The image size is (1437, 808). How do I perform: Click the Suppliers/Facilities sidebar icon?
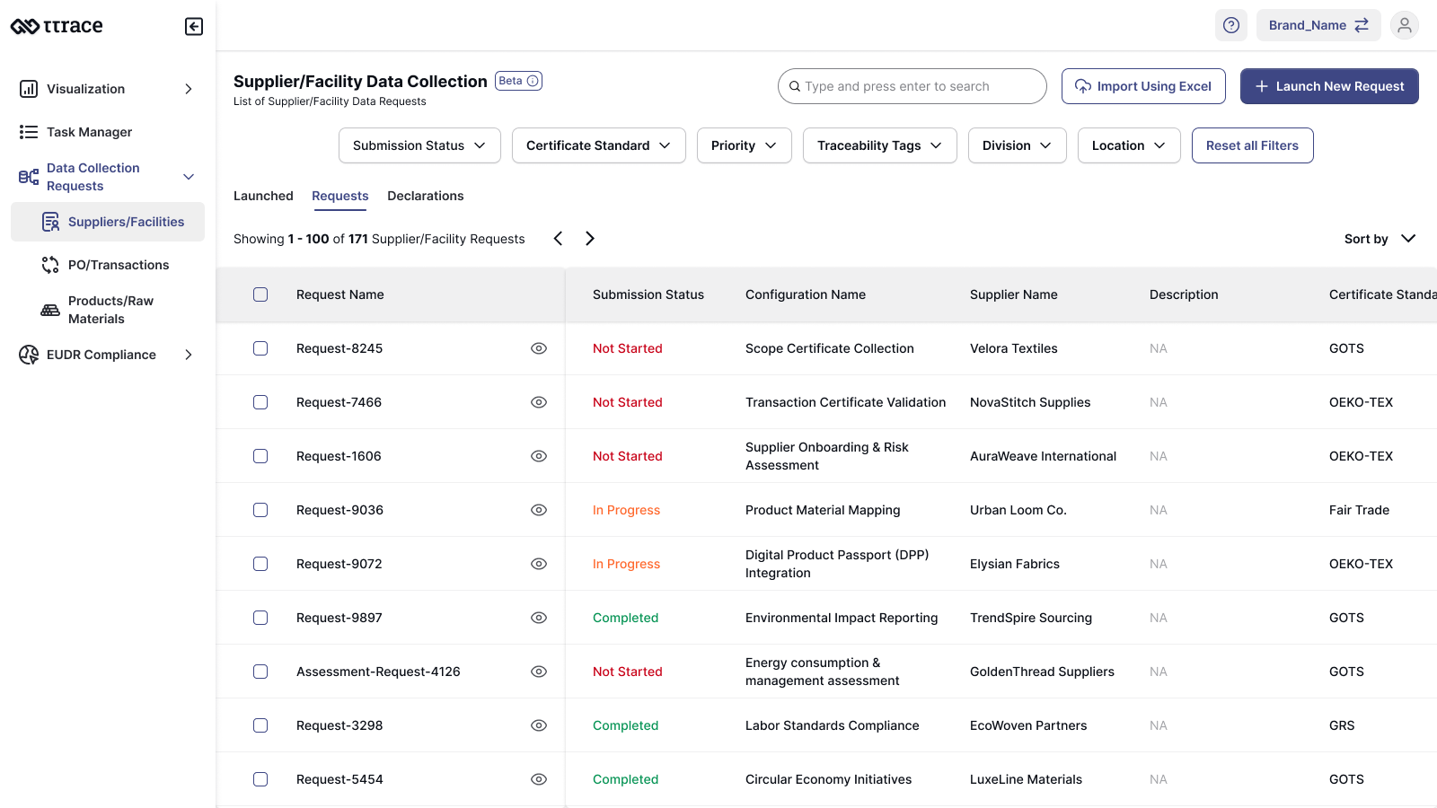(51, 222)
